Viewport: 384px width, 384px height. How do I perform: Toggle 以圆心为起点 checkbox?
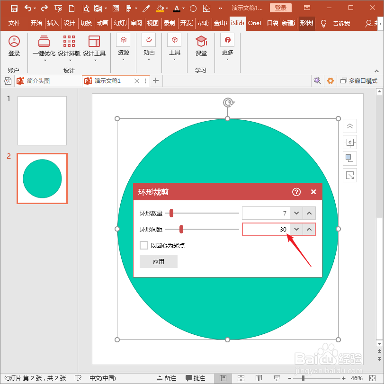point(144,245)
